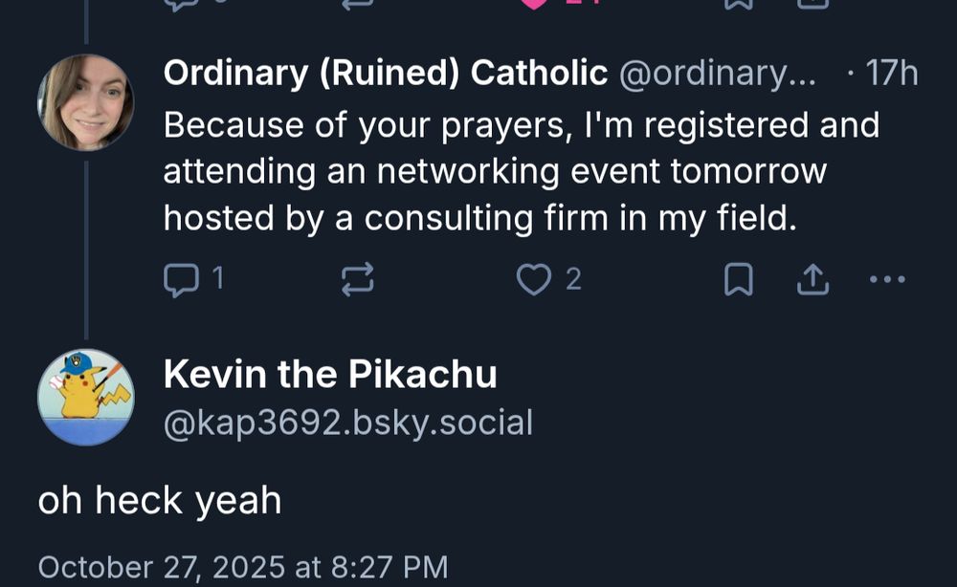This screenshot has width=957, height=587.
Task: Open Ordinary (Ruined) Catholic's profile photo
Action: pos(85,102)
